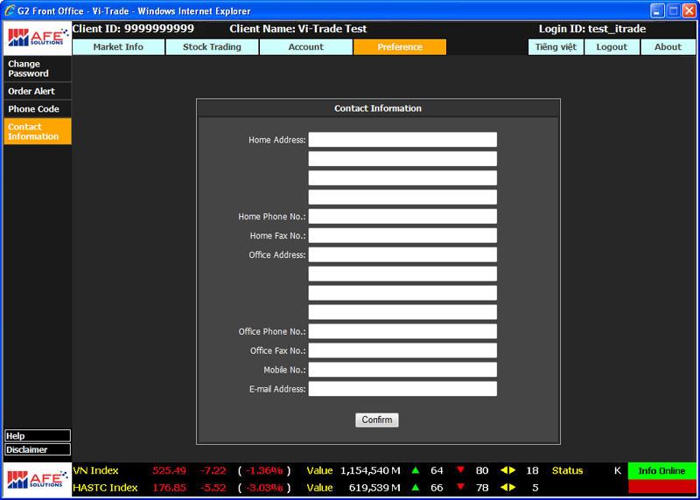Screen dimensions: 700x500
Task: Click the third Home Address line field
Action: click(x=402, y=178)
